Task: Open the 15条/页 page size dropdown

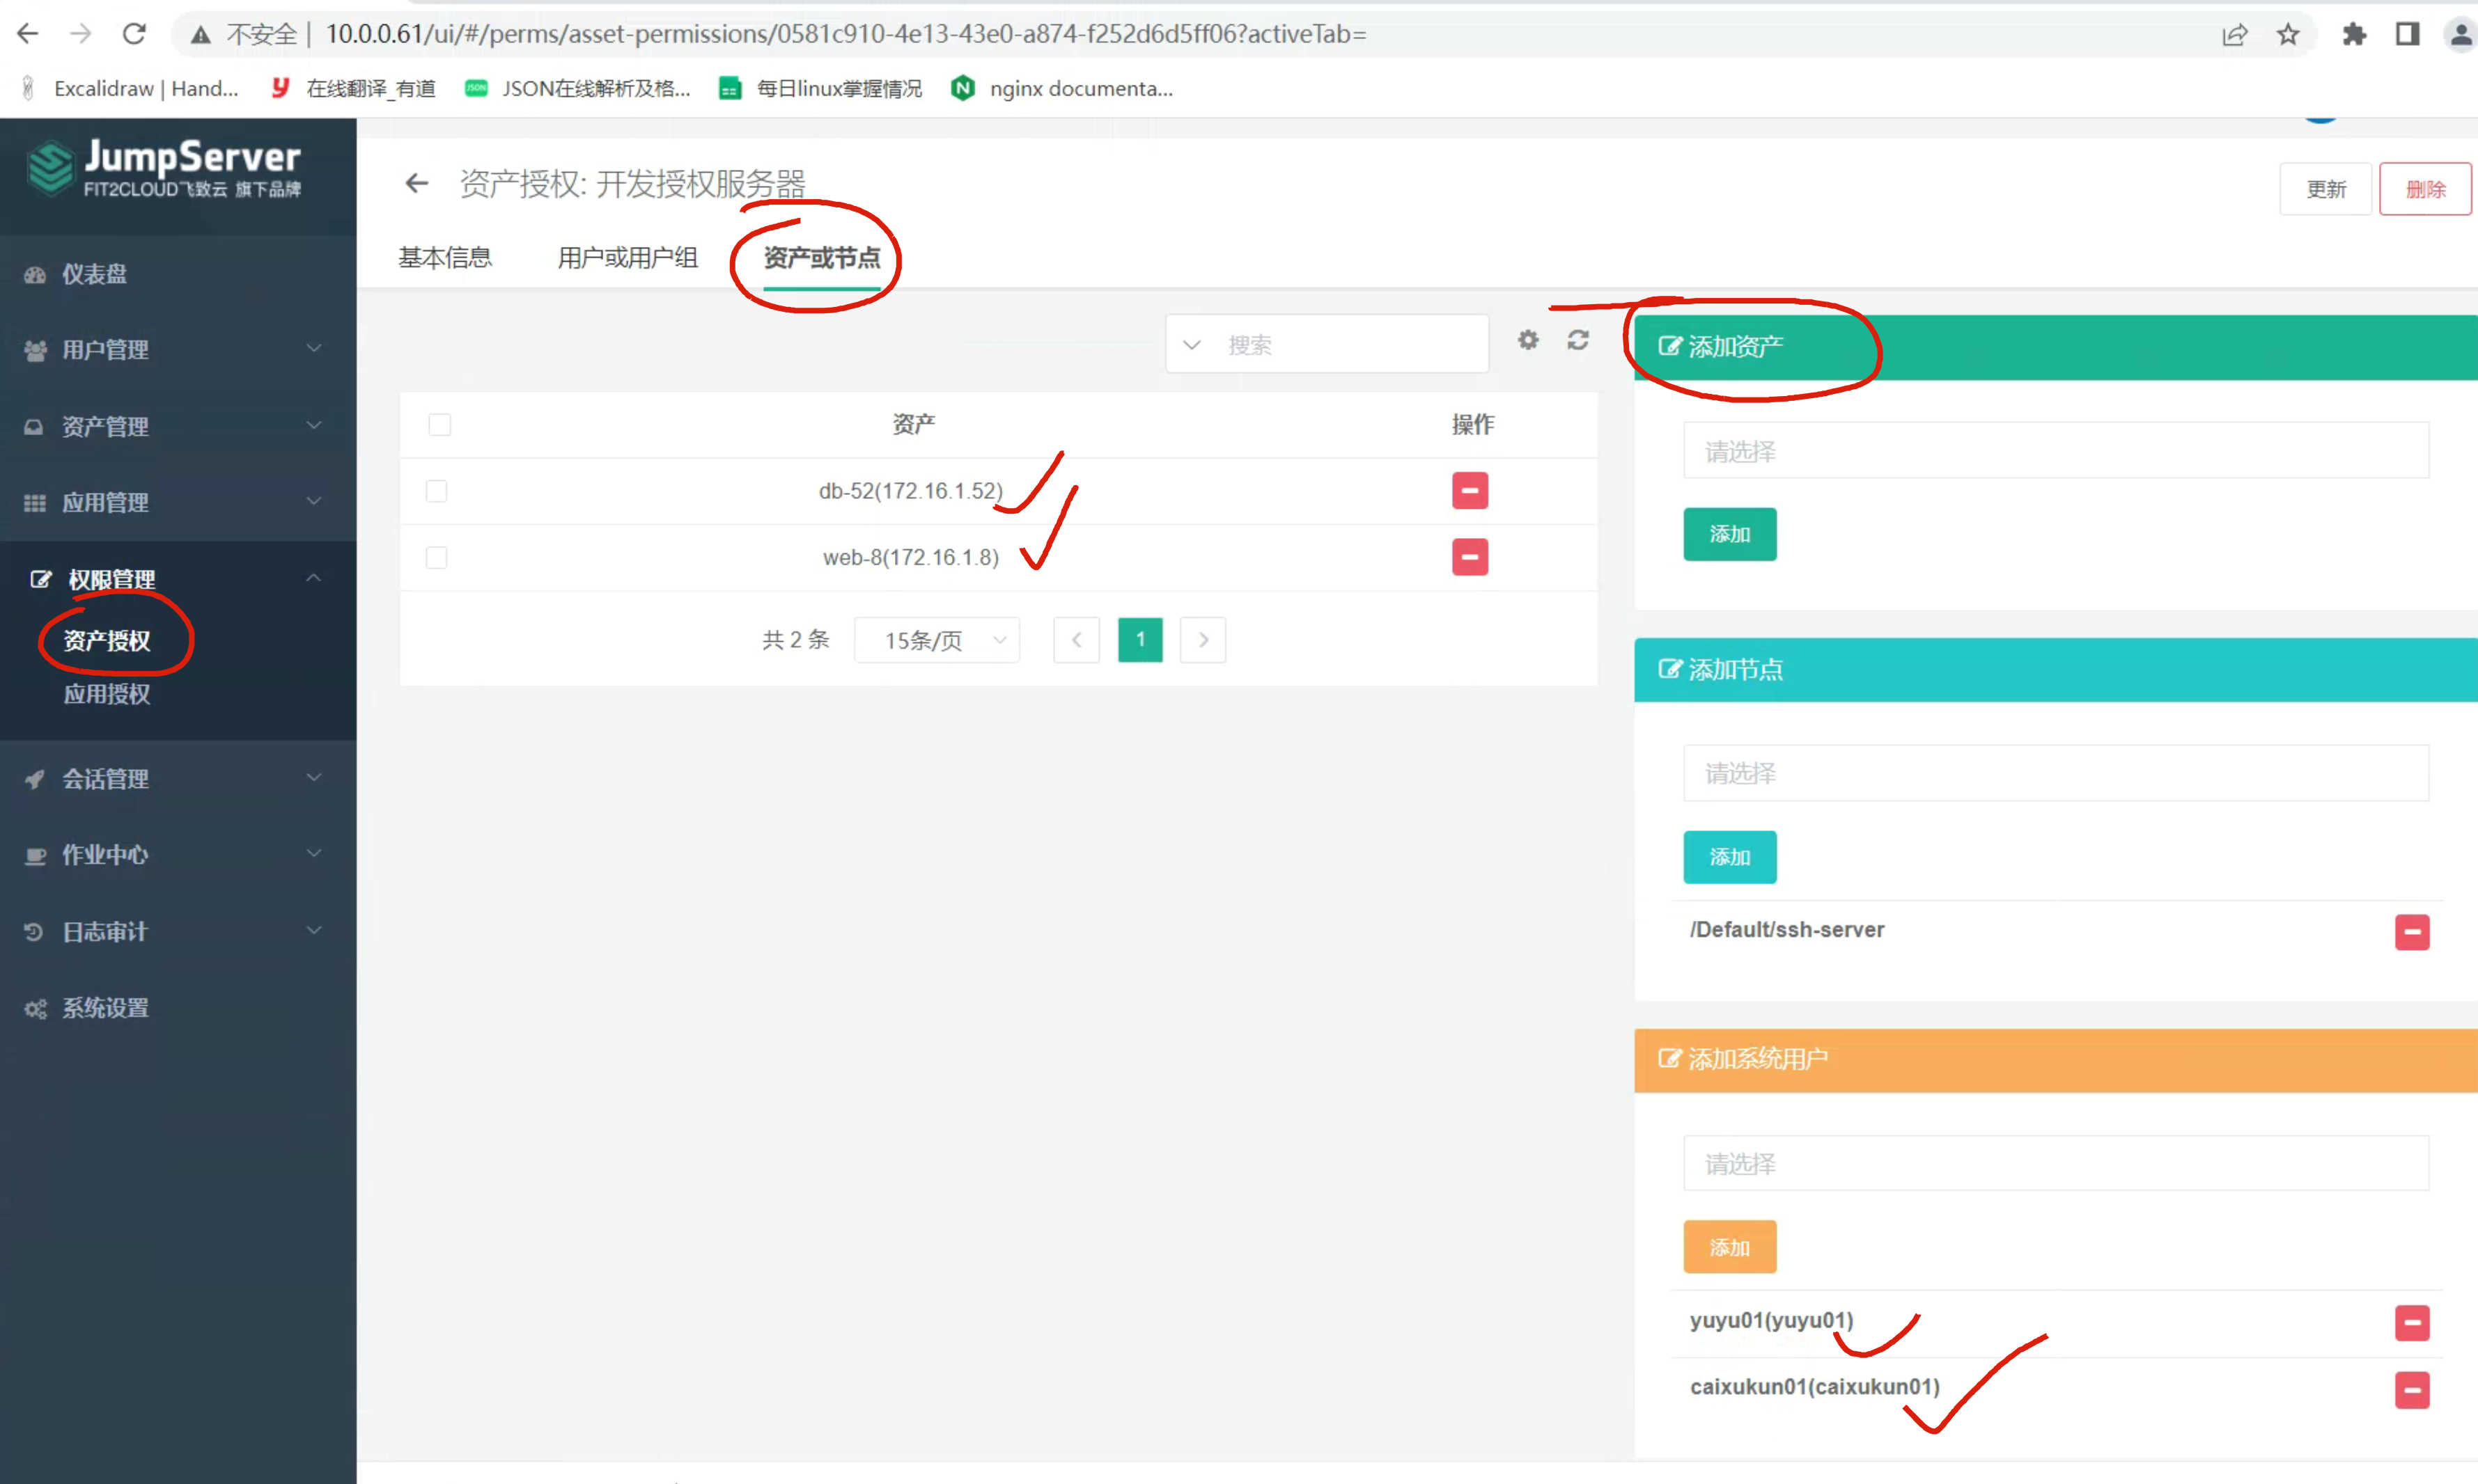Action: pyautogui.click(x=936, y=640)
